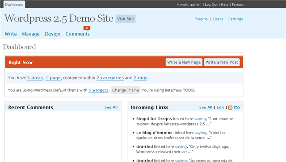
Task: Click Write a New Page button
Action: point(184,62)
